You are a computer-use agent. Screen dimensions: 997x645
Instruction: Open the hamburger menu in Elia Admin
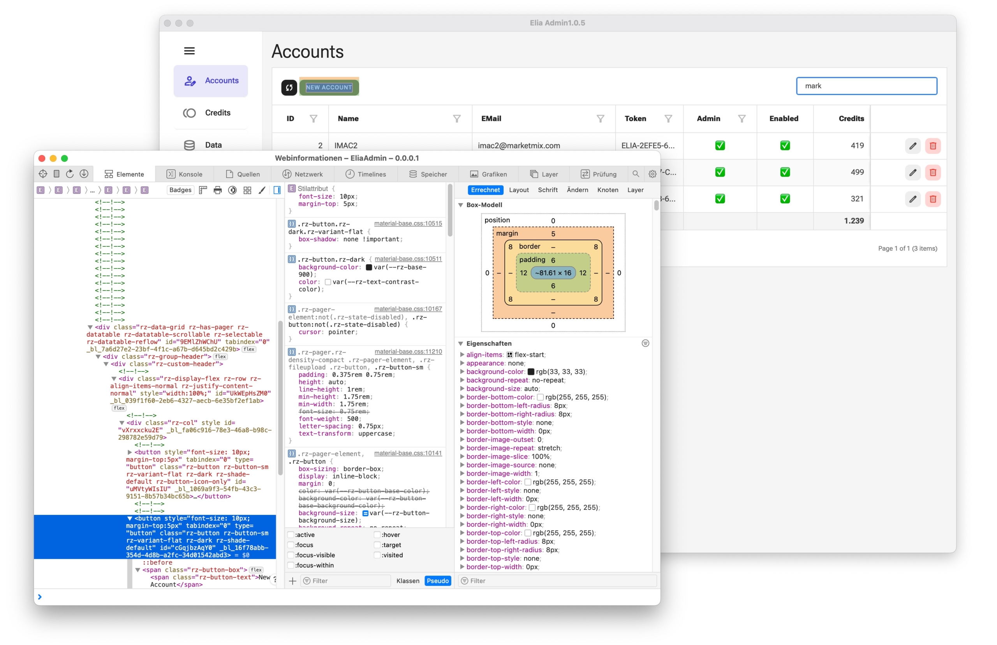189,51
